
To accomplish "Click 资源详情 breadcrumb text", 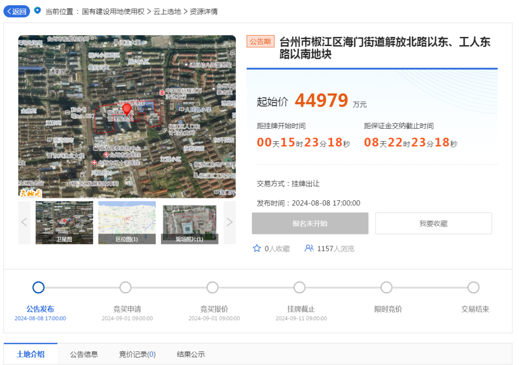I will pos(204,12).
